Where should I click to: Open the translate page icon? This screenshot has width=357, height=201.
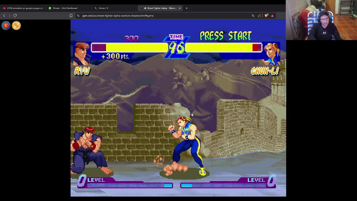coord(253,16)
